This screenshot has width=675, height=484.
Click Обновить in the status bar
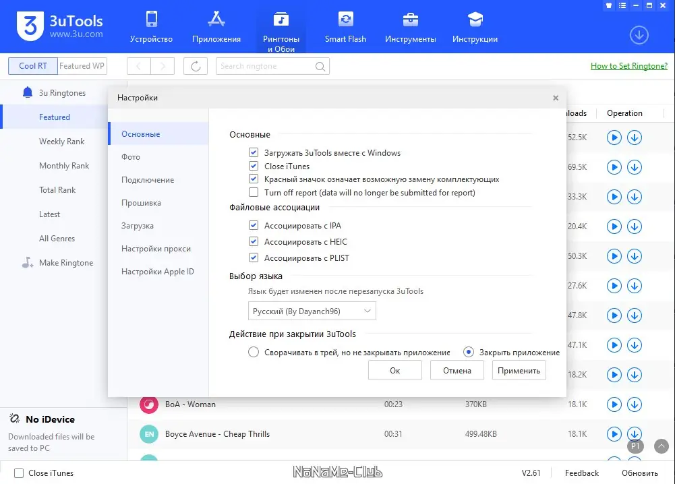tap(640, 473)
